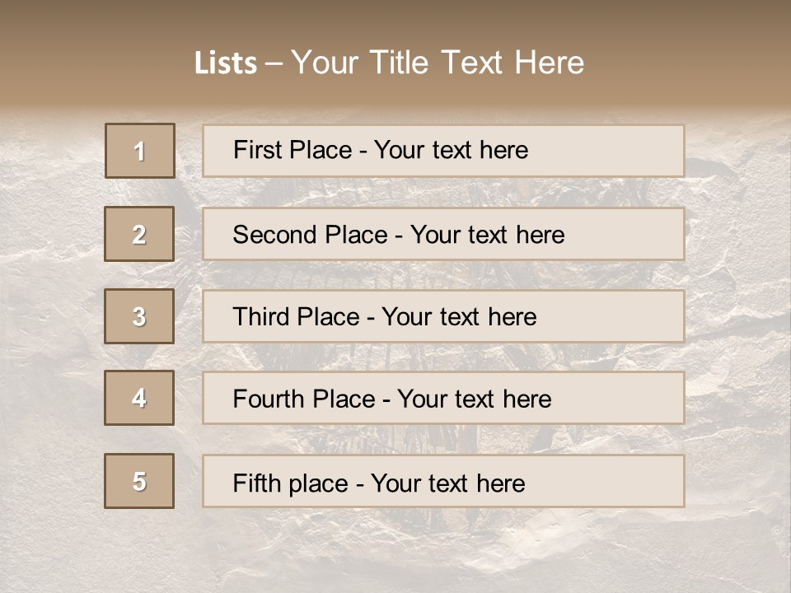Click the words "First Place"
This screenshot has height=593, width=791.
coord(293,150)
